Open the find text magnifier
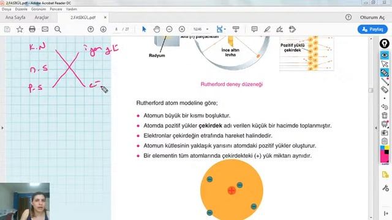Viewport: 392px width, 220px height. 58,29
